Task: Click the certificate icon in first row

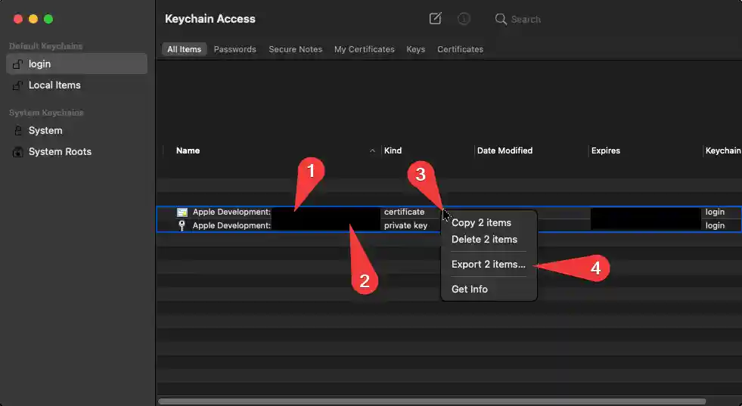Action: (x=182, y=212)
